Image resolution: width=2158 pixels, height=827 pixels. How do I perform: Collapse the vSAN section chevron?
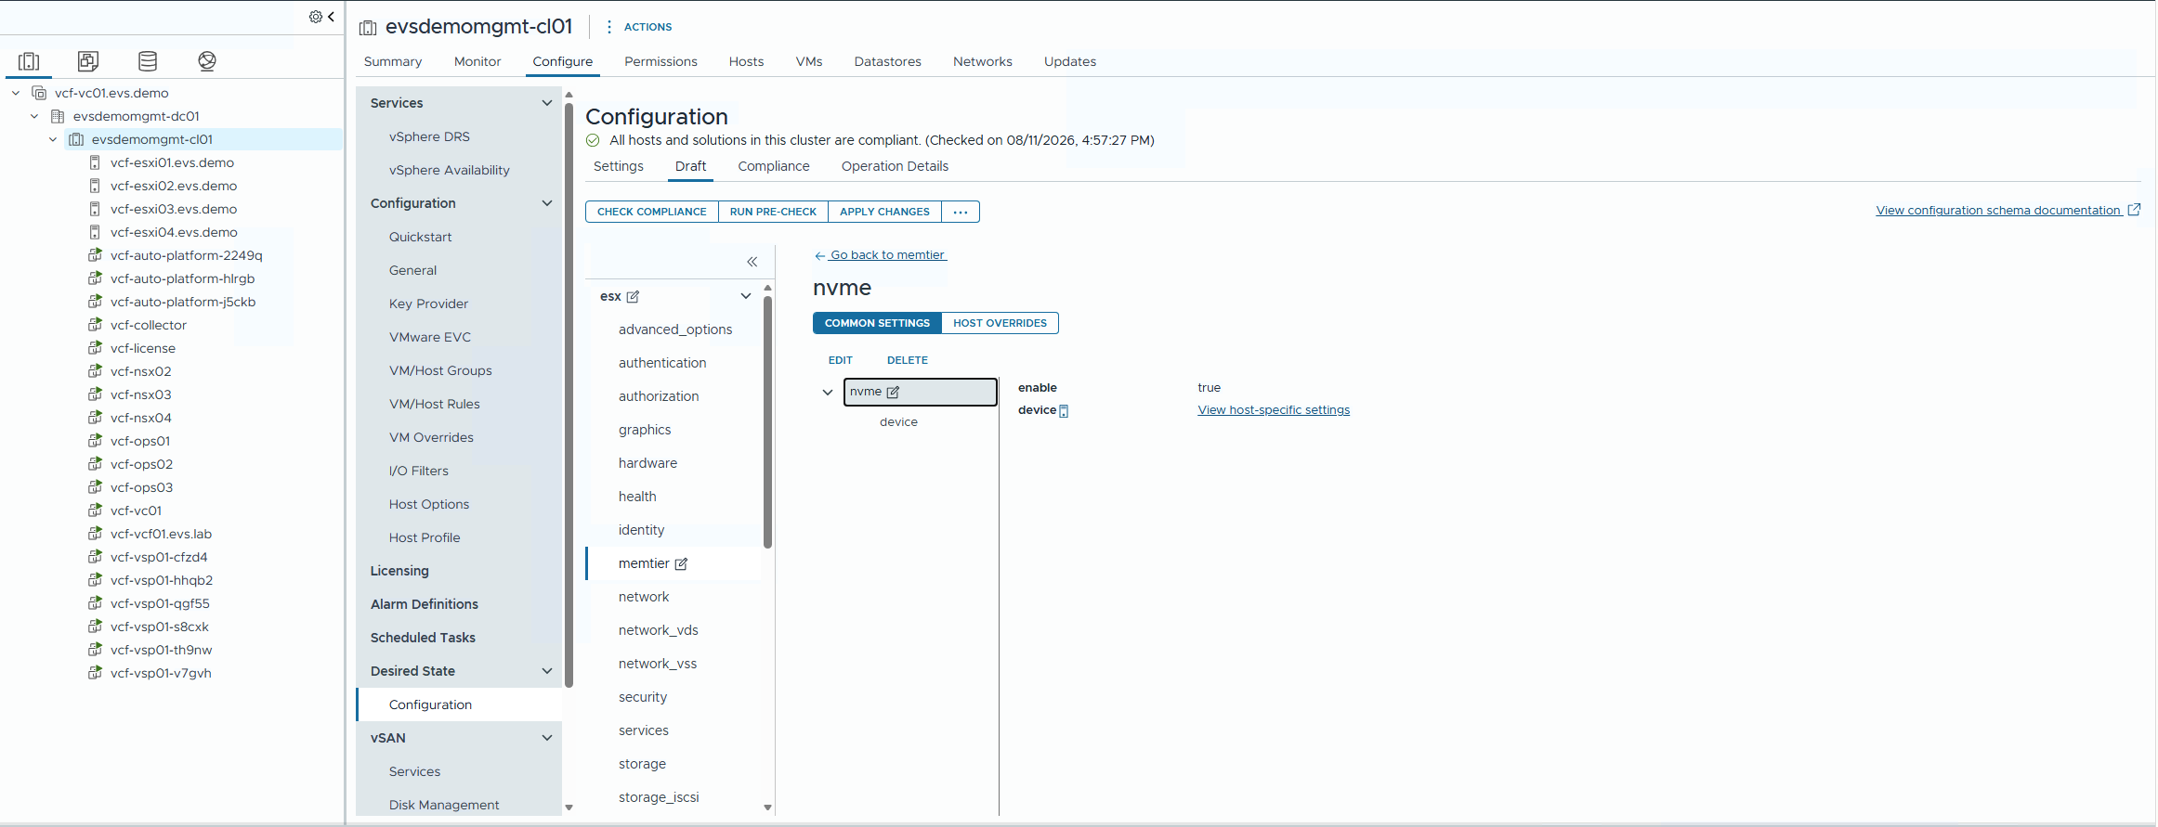pyautogui.click(x=547, y=738)
